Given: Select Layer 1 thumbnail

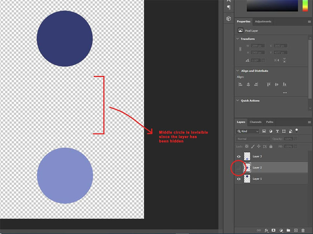Looking at the screenshot, I should coord(247,179).
